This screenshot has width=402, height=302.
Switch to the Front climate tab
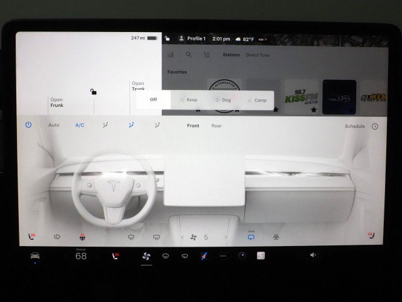[193, 126]
